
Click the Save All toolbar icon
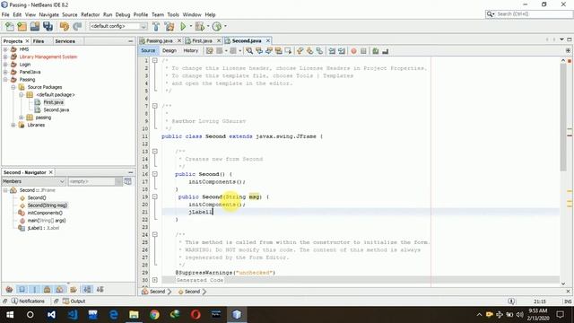[48, 26]
